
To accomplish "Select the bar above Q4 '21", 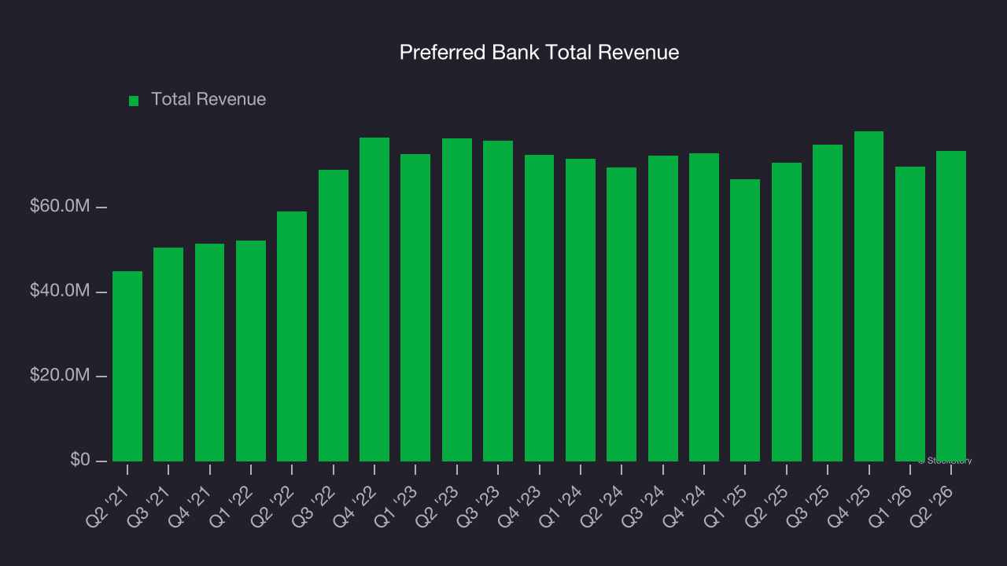I will tap(210, 352).
